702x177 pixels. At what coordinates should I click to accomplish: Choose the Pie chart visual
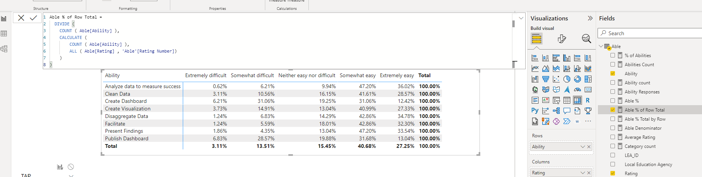click(567, 79)
